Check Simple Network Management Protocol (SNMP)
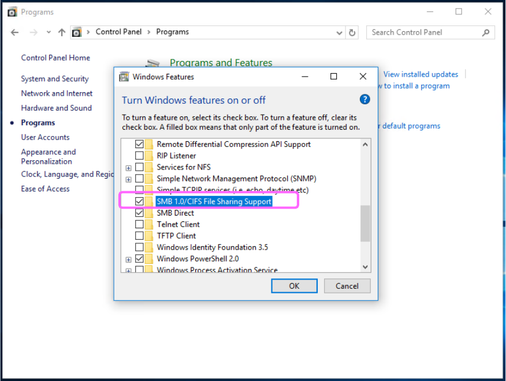Image resolution: width=506 pixels, height=381 pixels. [x=139, y=179]
